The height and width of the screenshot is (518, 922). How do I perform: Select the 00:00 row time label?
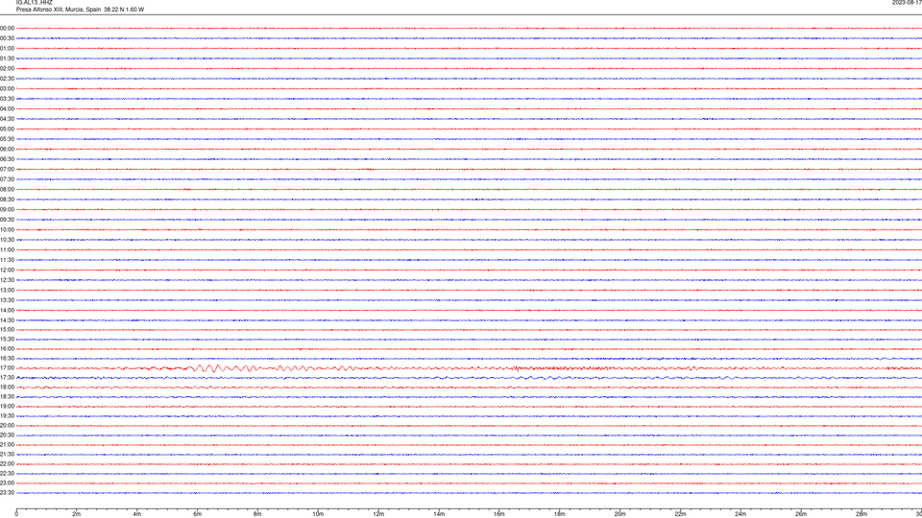point(7,28)
